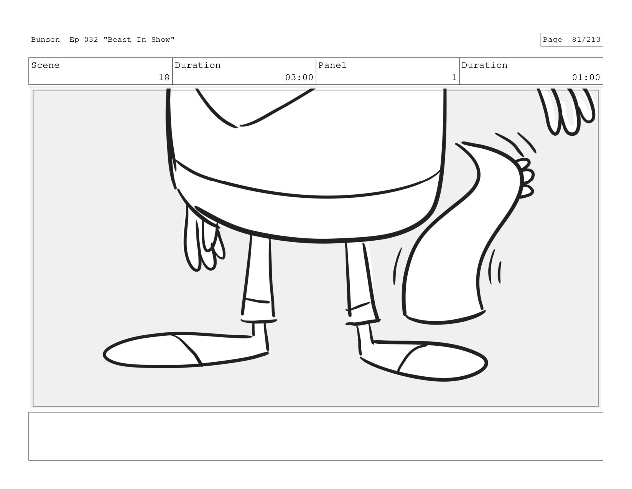Click the scene duration value '03:00'

299,77
